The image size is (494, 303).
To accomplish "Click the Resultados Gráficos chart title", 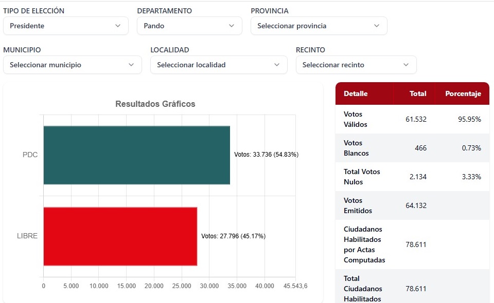I will (x=155, y=104).
